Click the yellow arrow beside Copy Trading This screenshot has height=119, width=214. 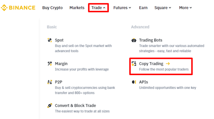click(168, 64)
